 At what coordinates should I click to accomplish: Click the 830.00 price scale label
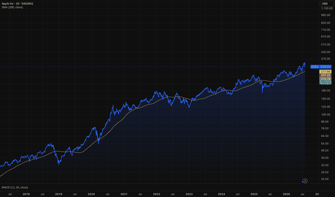326,23
